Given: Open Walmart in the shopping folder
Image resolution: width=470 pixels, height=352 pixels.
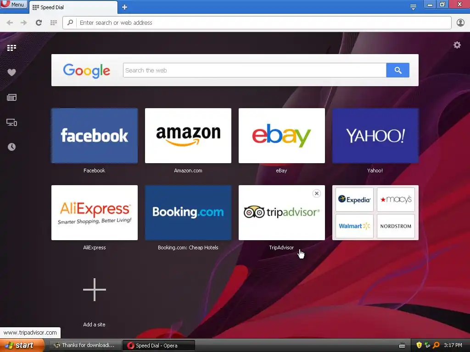Looking at the screenshot, I should (354, 226).
